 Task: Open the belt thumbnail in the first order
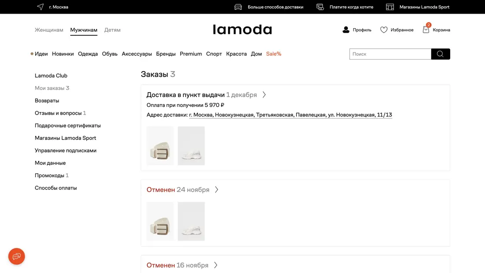160,146
